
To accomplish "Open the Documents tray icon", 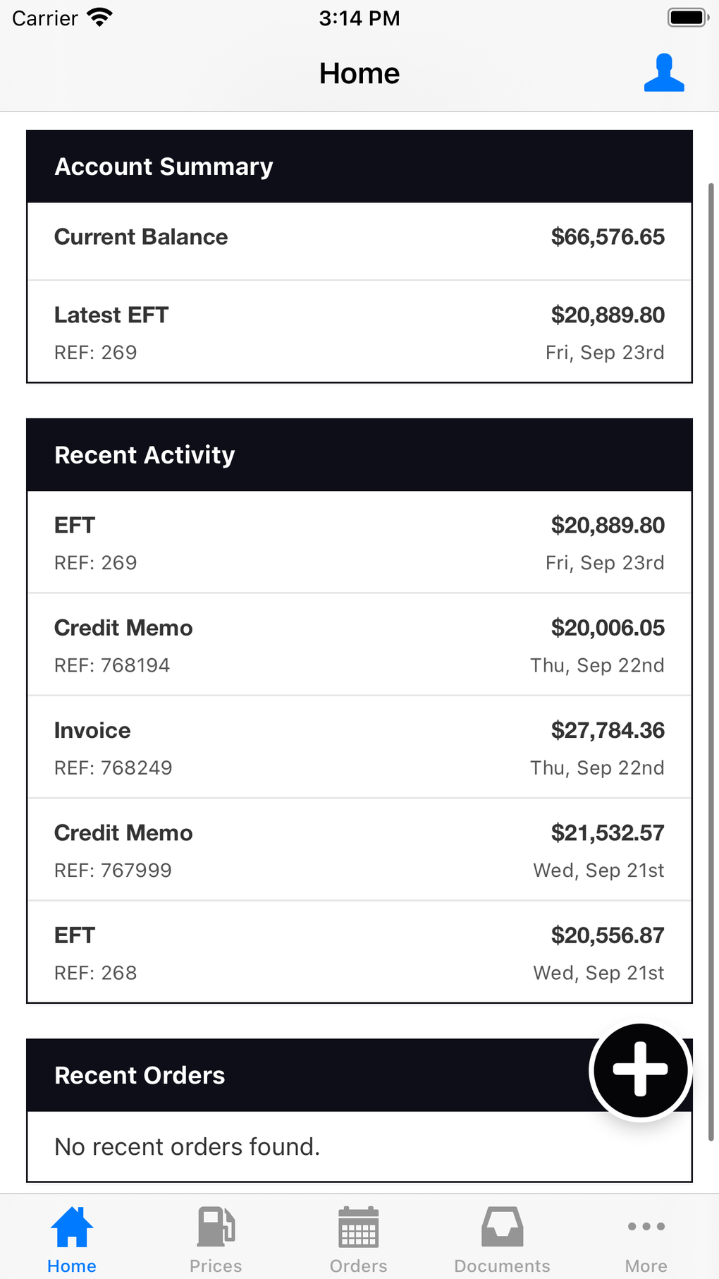I will 502,1227.
